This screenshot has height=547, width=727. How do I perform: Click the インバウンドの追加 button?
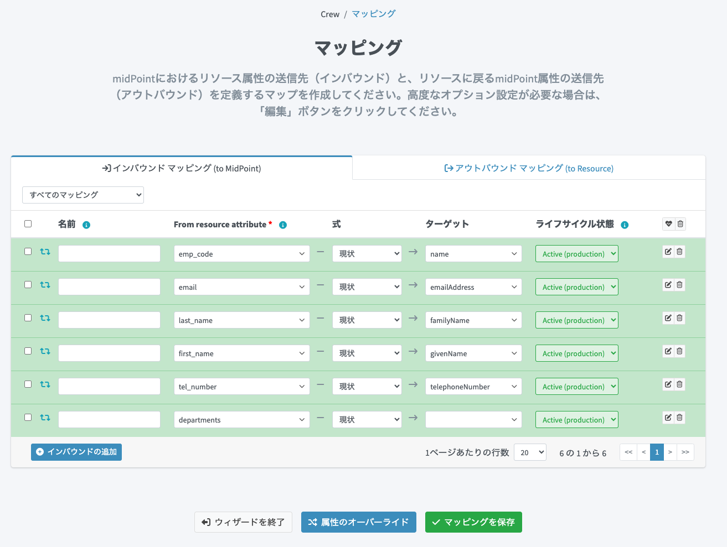click(76, 452)
